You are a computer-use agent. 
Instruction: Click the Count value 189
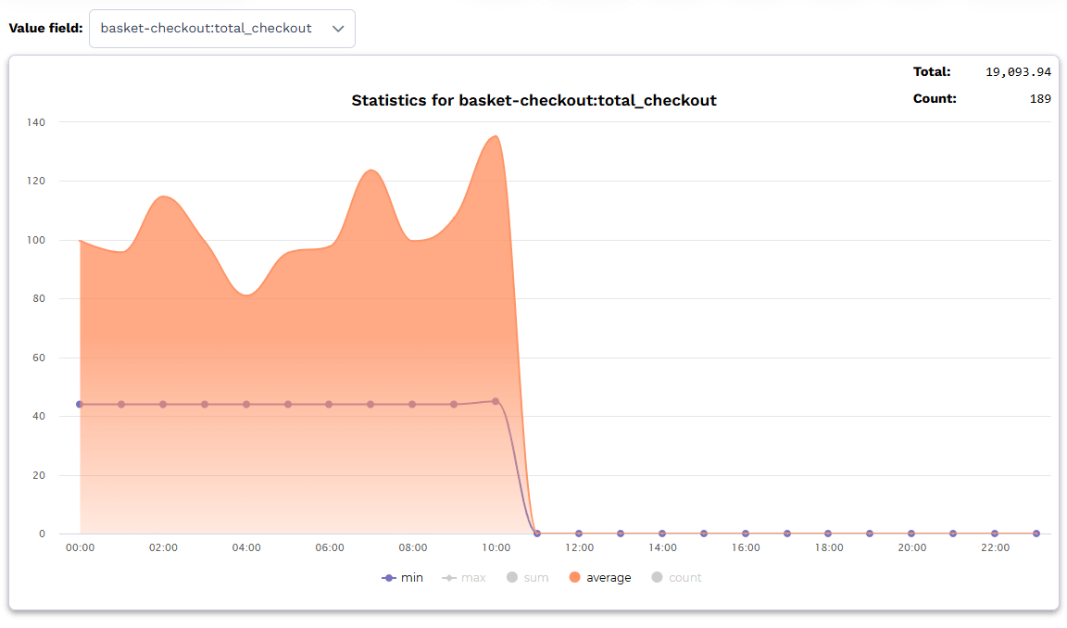click(x=1040, y=99)
